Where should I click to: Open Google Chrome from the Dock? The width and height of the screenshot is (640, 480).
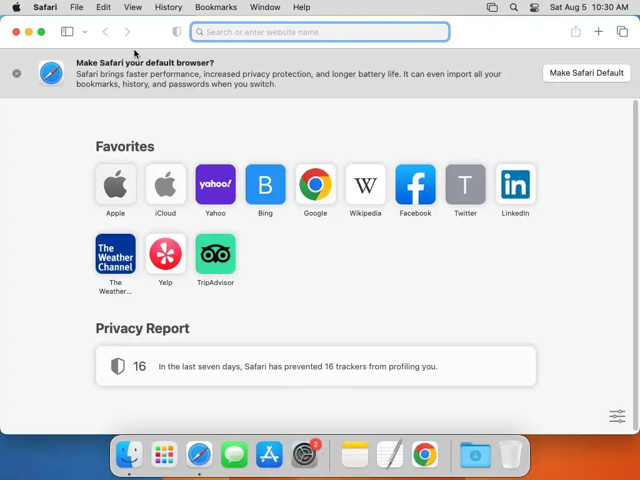(424, 454)
